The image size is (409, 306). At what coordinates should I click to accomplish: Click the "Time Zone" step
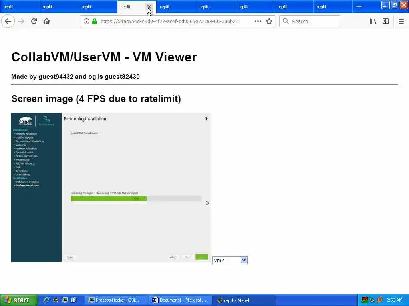(x=22, y=171)
